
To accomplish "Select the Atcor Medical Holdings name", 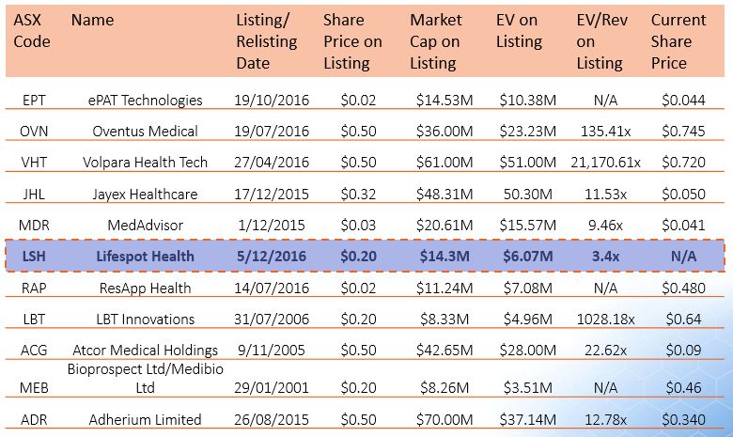I will 145,351.
